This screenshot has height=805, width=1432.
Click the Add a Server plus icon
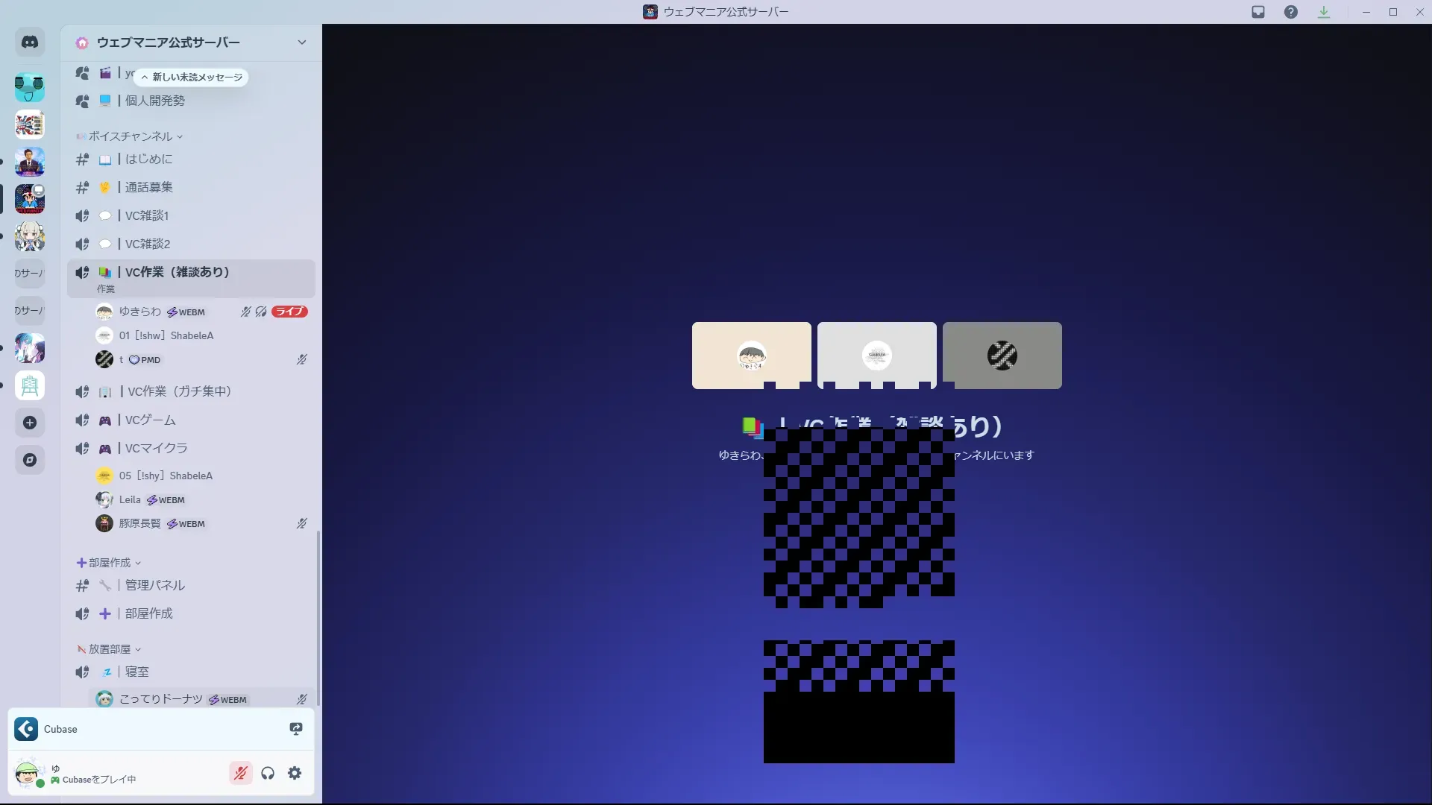click(30, 423)
